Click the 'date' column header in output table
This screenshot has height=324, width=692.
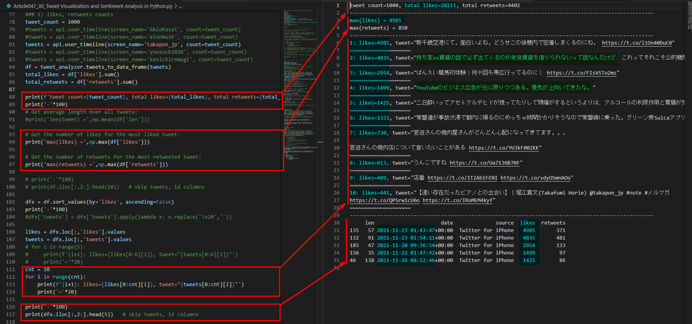click(x=447, y=223)
